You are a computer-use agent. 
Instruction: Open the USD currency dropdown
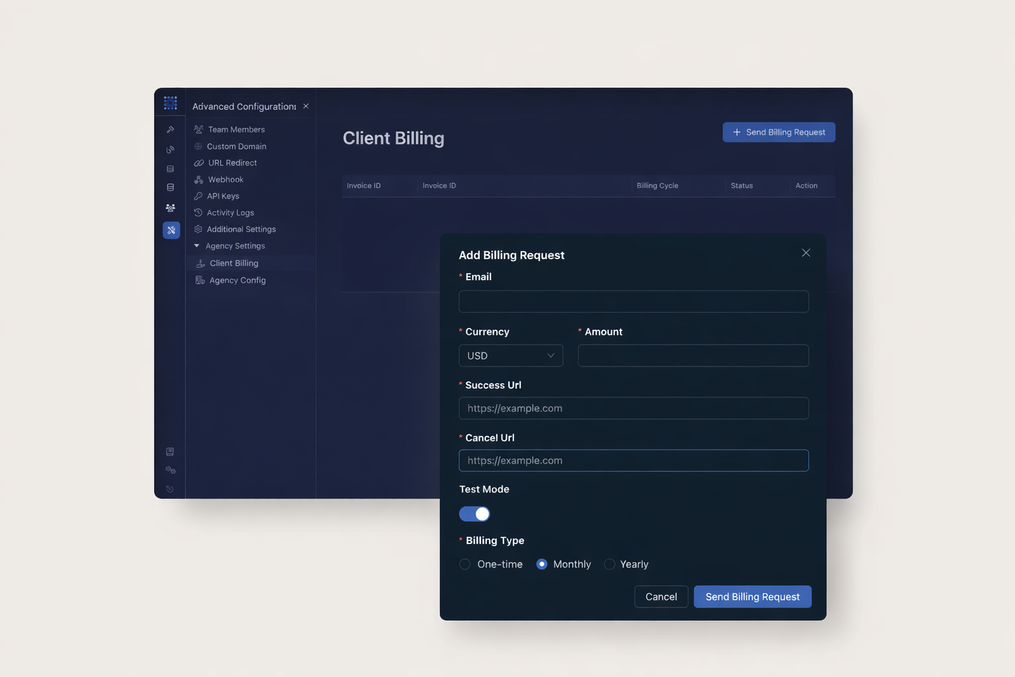(511, 356)
